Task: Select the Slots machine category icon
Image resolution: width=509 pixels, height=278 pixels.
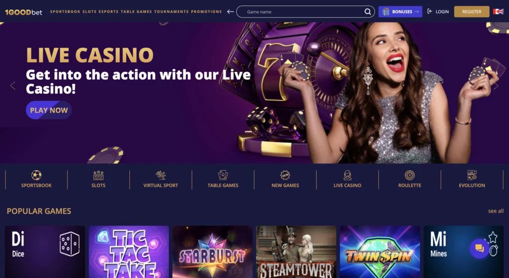Action: [98, 175]
